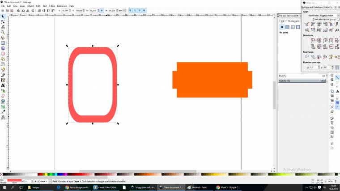
Task: Open the Path menu
Action: click(x=38, y=6)
